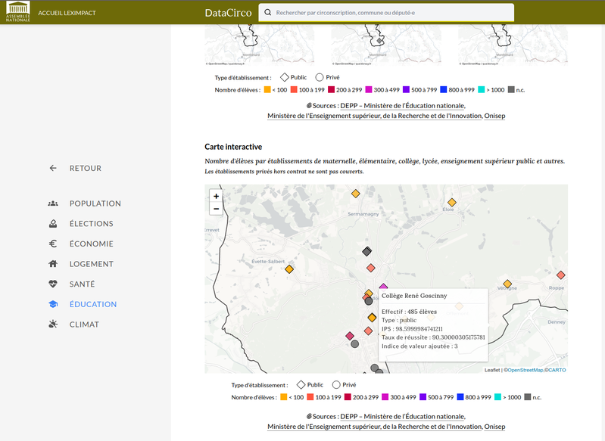The image size is (605, 441).
Task: Click the Retour back arrow icon
Action: pyautogui.click(x=53, y=168)
